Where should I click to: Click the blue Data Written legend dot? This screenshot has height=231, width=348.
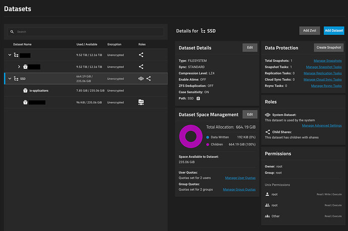pyautogui.click(x=207, y=137)
